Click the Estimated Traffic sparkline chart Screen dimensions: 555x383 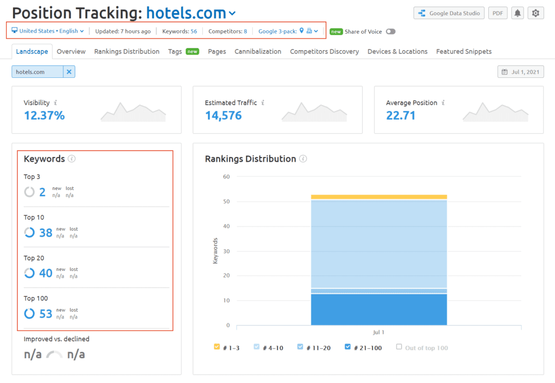coord(314,111)
